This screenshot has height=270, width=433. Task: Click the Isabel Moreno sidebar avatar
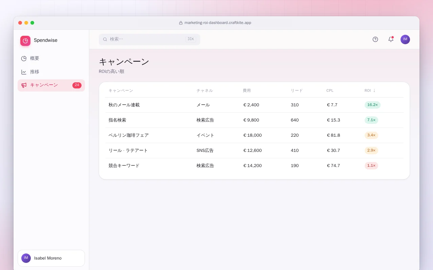26,258
